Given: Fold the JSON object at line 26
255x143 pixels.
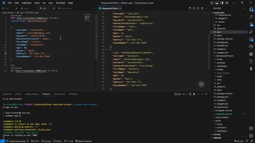Looking at the screenshot, I should (x=106, y=49).
